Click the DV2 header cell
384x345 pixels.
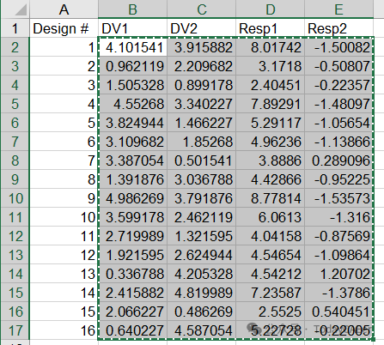pyautogui.click(x=202, y=28)
